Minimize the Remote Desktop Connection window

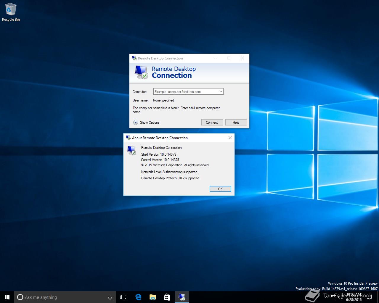(216, 58)
